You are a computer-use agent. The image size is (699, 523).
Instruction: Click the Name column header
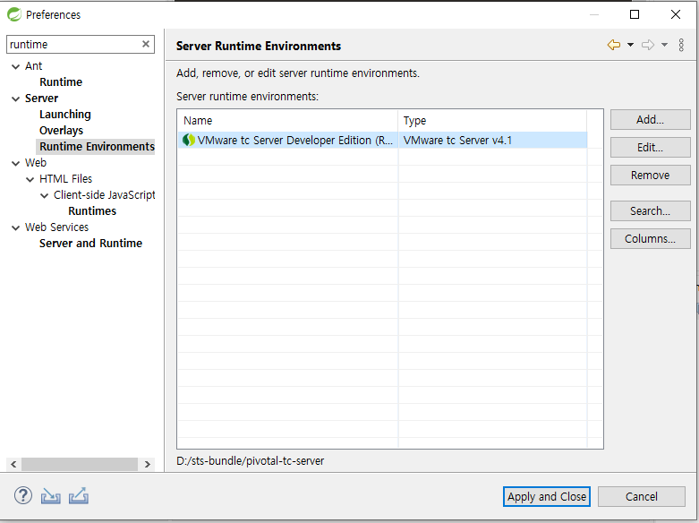click(287, 121)
